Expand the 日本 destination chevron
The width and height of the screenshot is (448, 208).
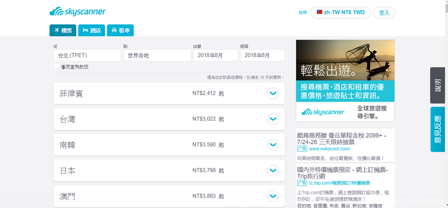(x=273, y=170)
